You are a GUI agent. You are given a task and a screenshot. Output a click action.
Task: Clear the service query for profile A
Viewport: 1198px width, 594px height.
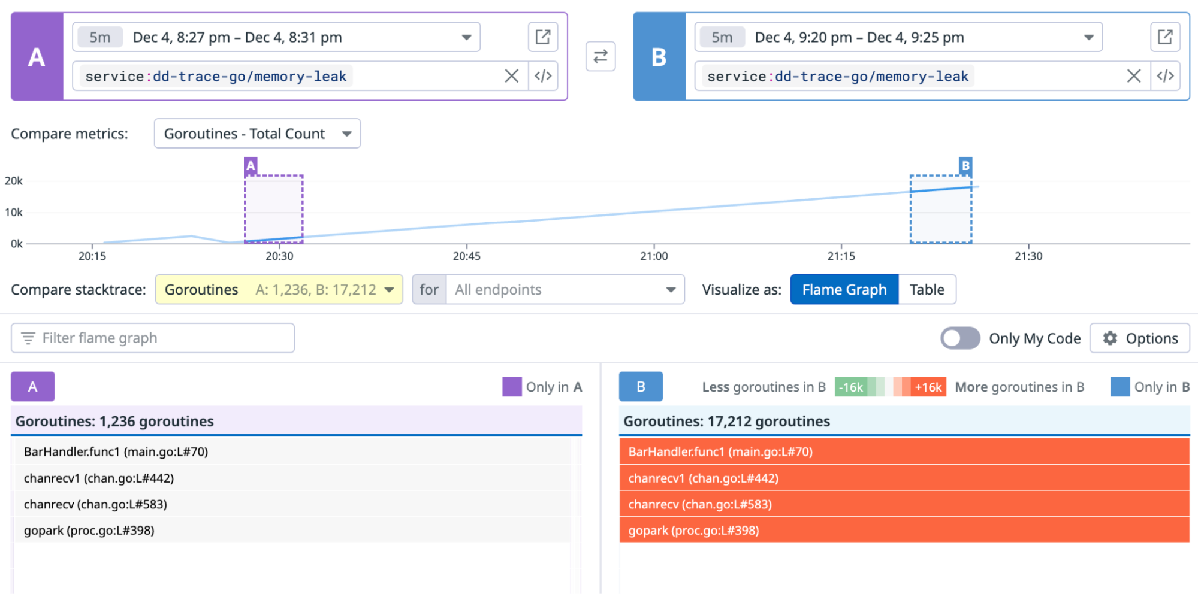coord(511,76)
